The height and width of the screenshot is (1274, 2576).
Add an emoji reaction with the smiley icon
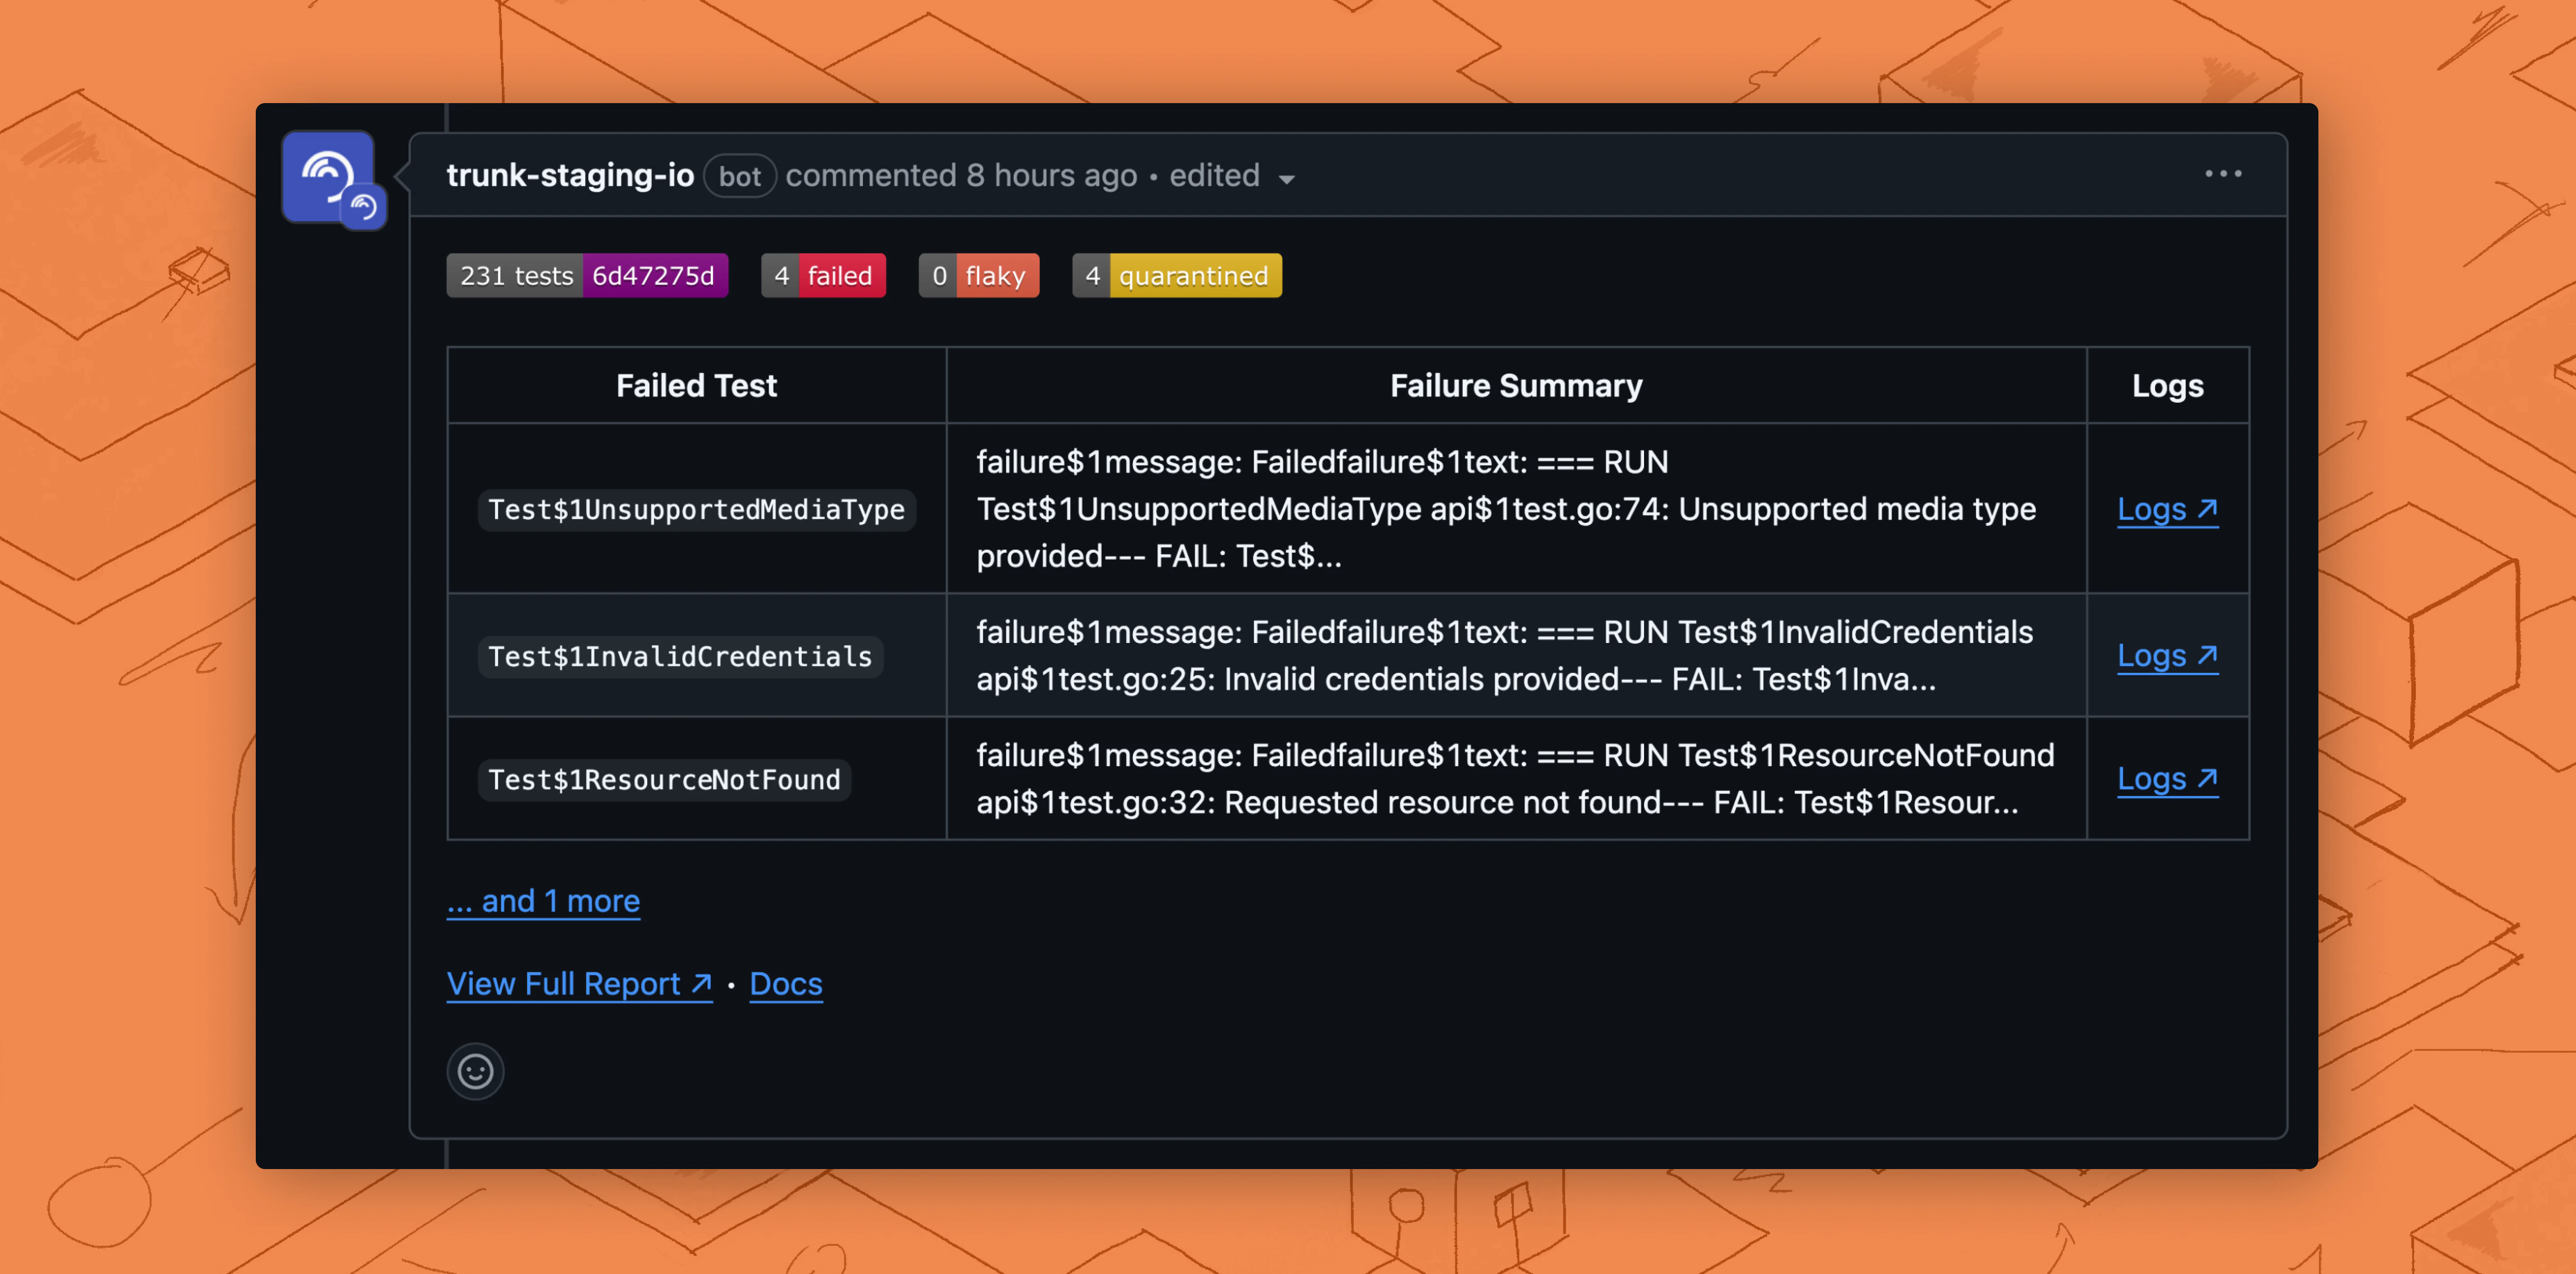coord(475,1071)
